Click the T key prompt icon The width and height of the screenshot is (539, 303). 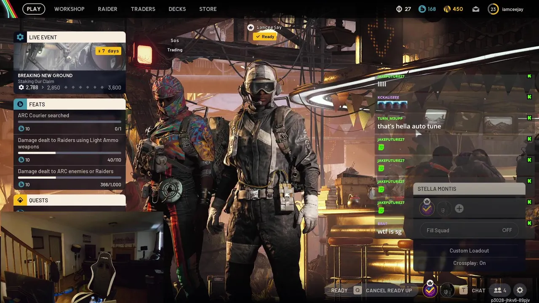(x=464, y=290)
